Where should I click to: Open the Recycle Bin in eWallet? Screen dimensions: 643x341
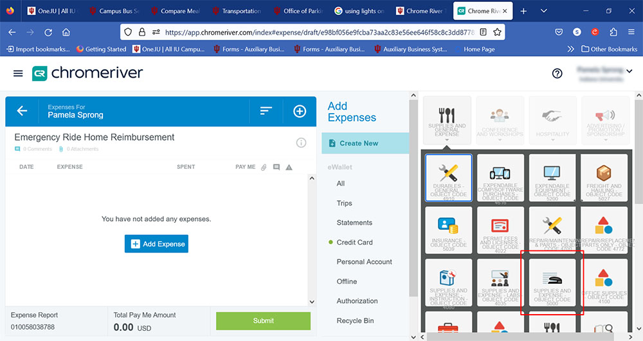(x=355, y=320)
